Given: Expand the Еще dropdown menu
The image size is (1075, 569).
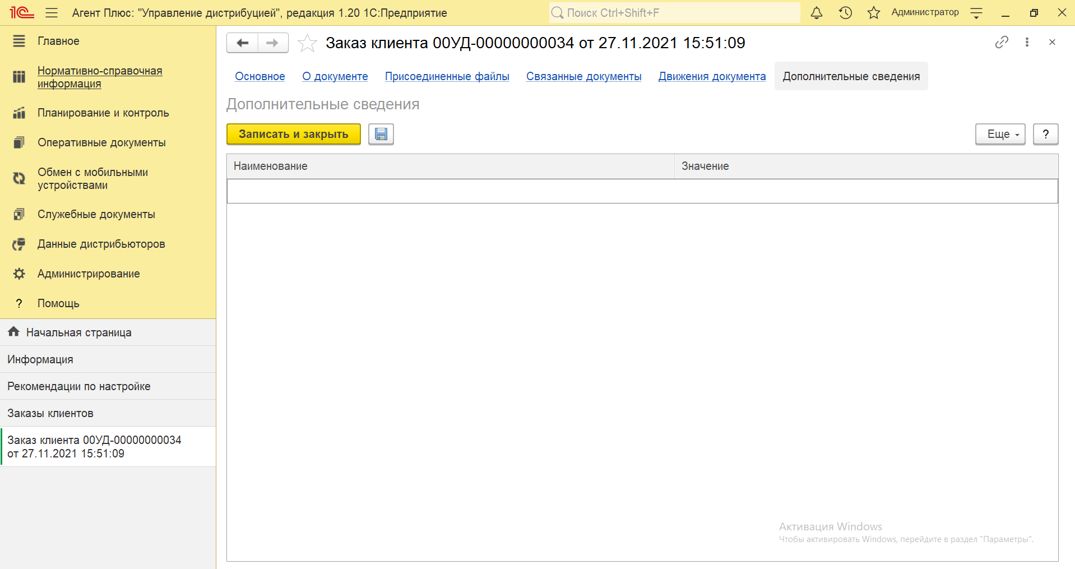Looking at the screenshot, I should pos(1000,134).
